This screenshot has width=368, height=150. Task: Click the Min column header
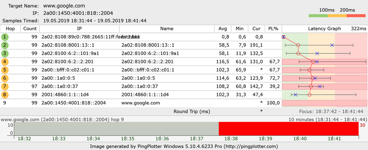(239, 29)
